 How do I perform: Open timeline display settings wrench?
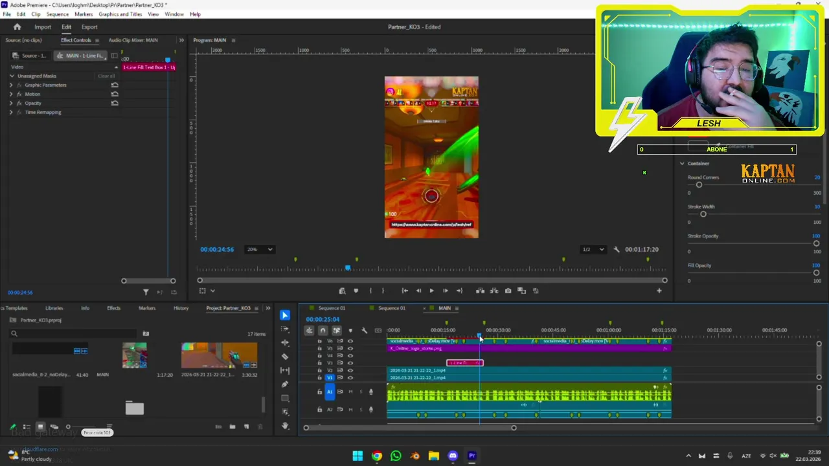[364, 331]
